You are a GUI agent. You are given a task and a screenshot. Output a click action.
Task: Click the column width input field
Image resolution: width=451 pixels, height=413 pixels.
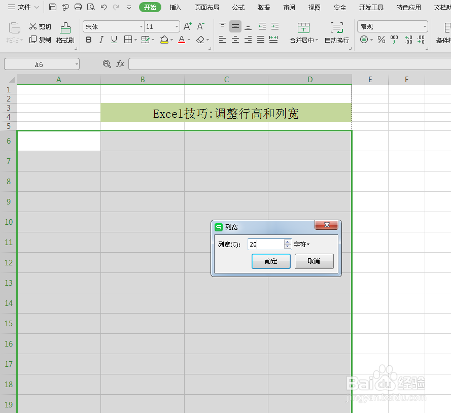tap(265, 244)
